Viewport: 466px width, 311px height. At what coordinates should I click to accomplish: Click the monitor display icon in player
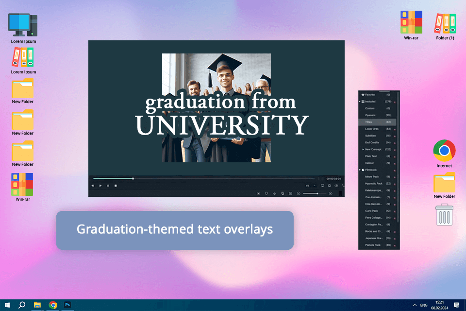(322, 186)
